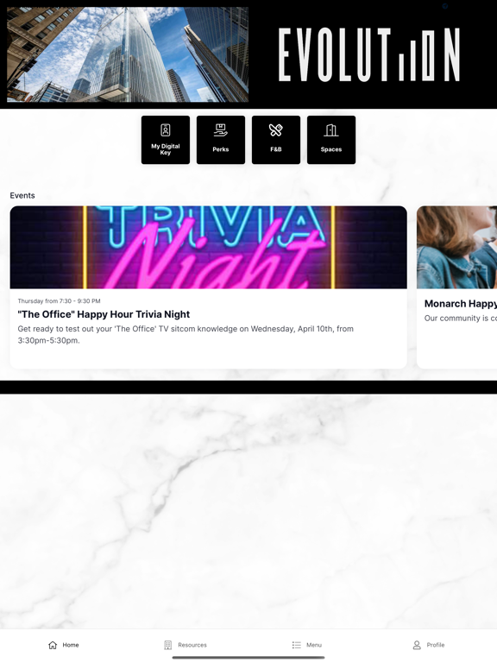The height and width of the screenshot is (663, 497).
Task: Open the Spaces tile
Action: tap(331, 140)
